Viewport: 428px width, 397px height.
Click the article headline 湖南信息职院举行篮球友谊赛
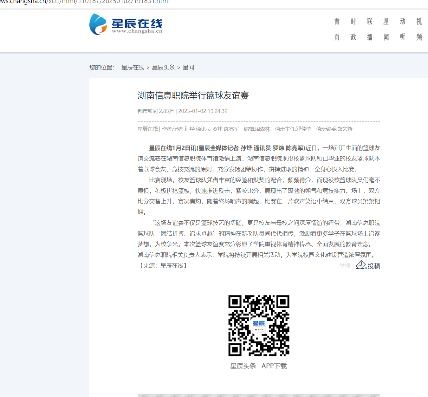[193, 95]
